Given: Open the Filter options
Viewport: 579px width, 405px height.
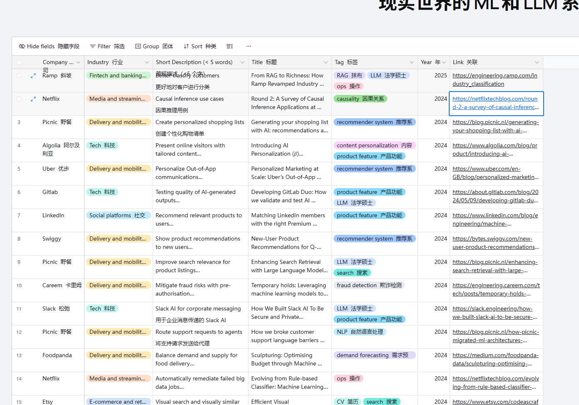Looking at the screenshot, I should coord(107,46).
